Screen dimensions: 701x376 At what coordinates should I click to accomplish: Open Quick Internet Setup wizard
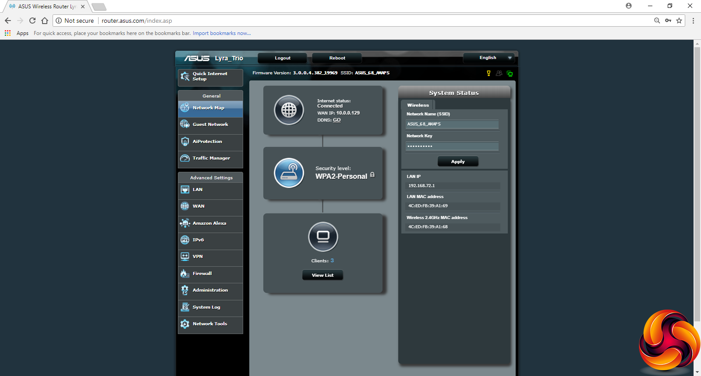210,77
